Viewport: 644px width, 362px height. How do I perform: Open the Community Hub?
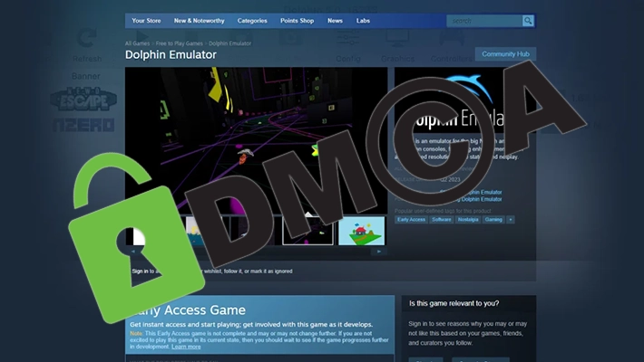click(505, 53)
